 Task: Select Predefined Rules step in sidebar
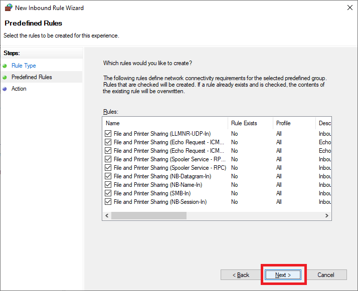32,77
